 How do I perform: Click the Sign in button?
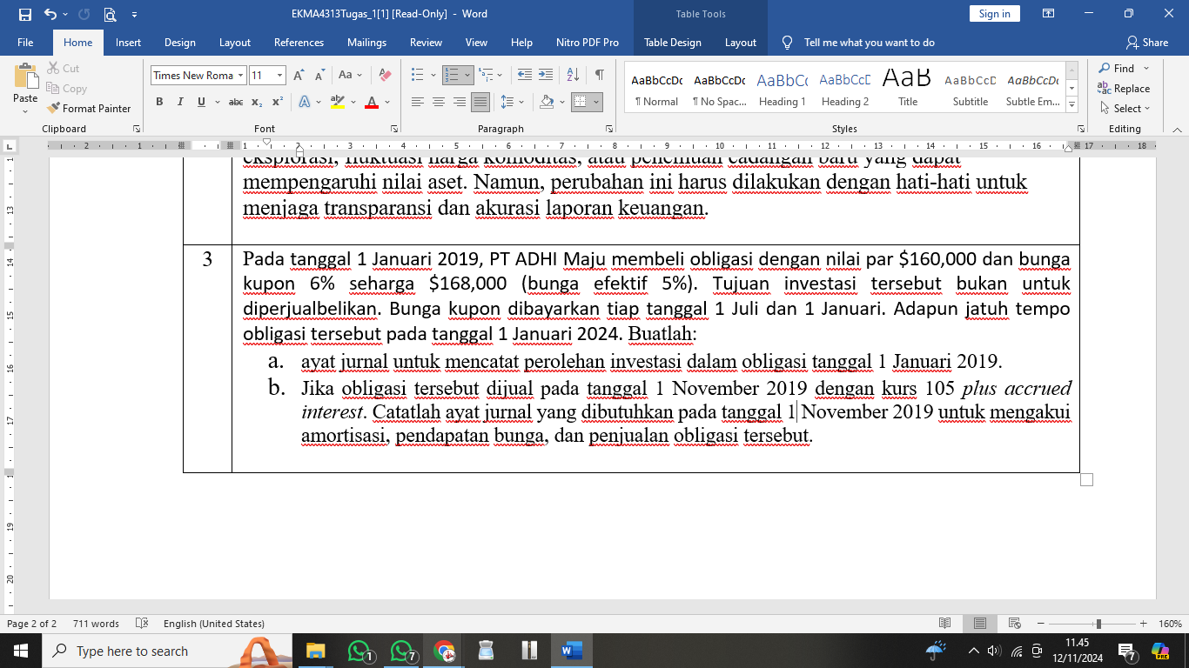coord(994,14)
